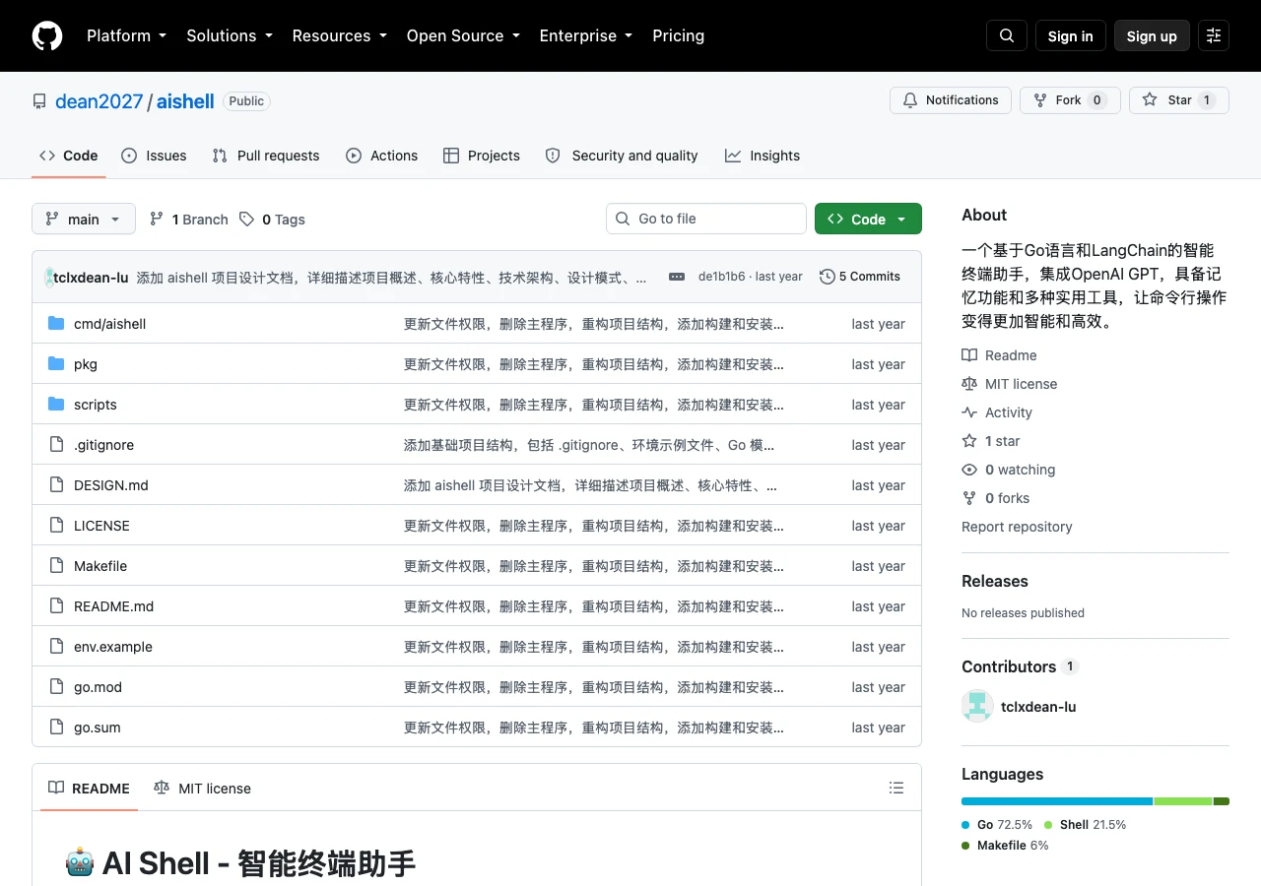1261x886 pixels.
Task: Click the go.sum file icon
Action: coord(56,728)
